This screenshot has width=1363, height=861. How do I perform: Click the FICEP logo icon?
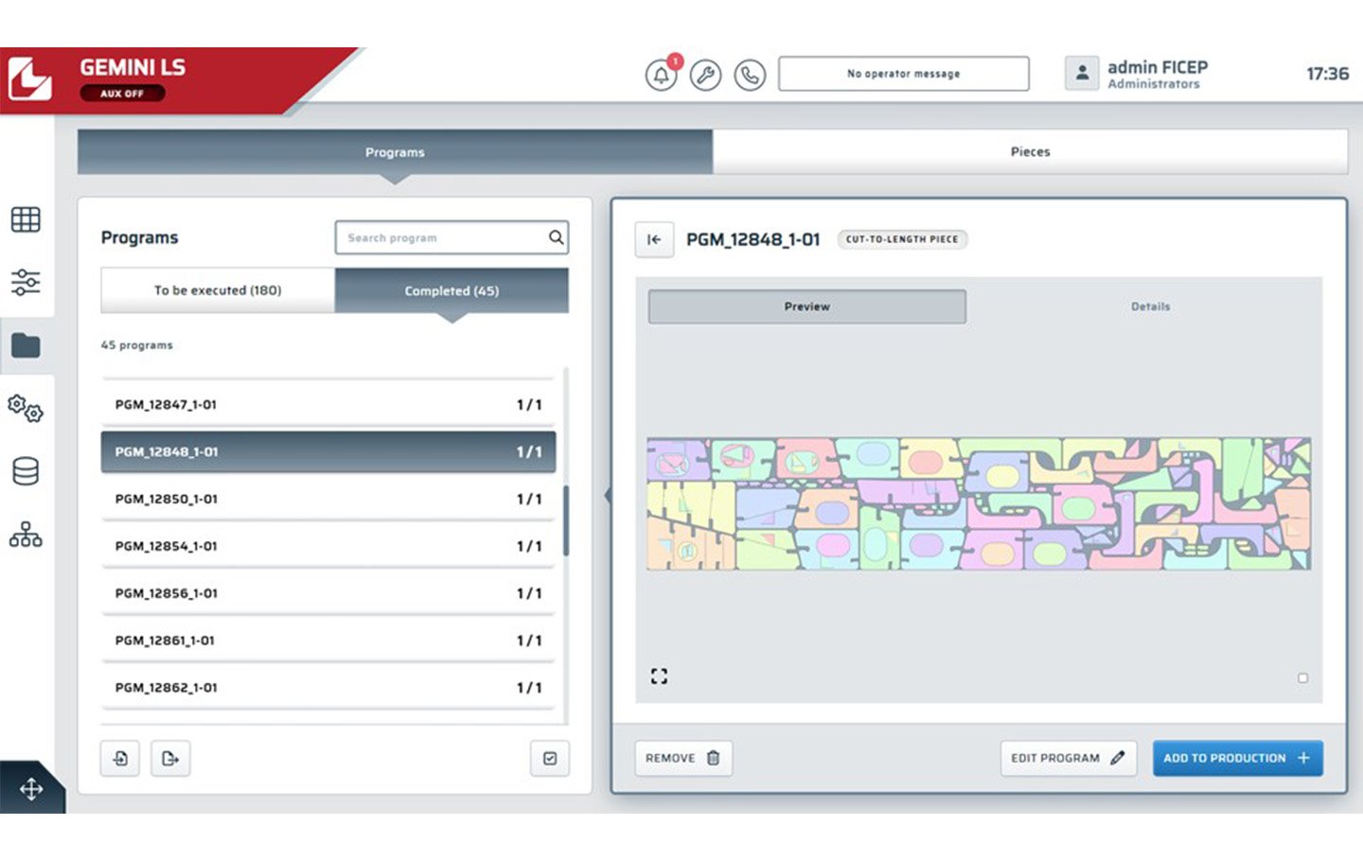[x=29, y=79]
